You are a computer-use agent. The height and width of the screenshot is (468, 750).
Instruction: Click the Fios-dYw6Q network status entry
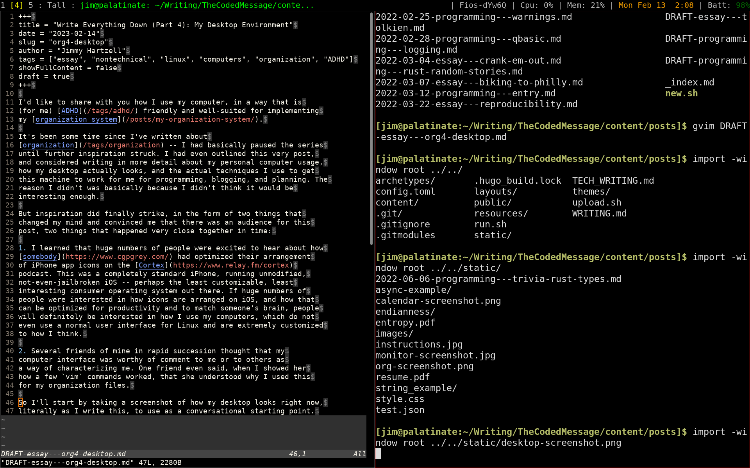482,5
